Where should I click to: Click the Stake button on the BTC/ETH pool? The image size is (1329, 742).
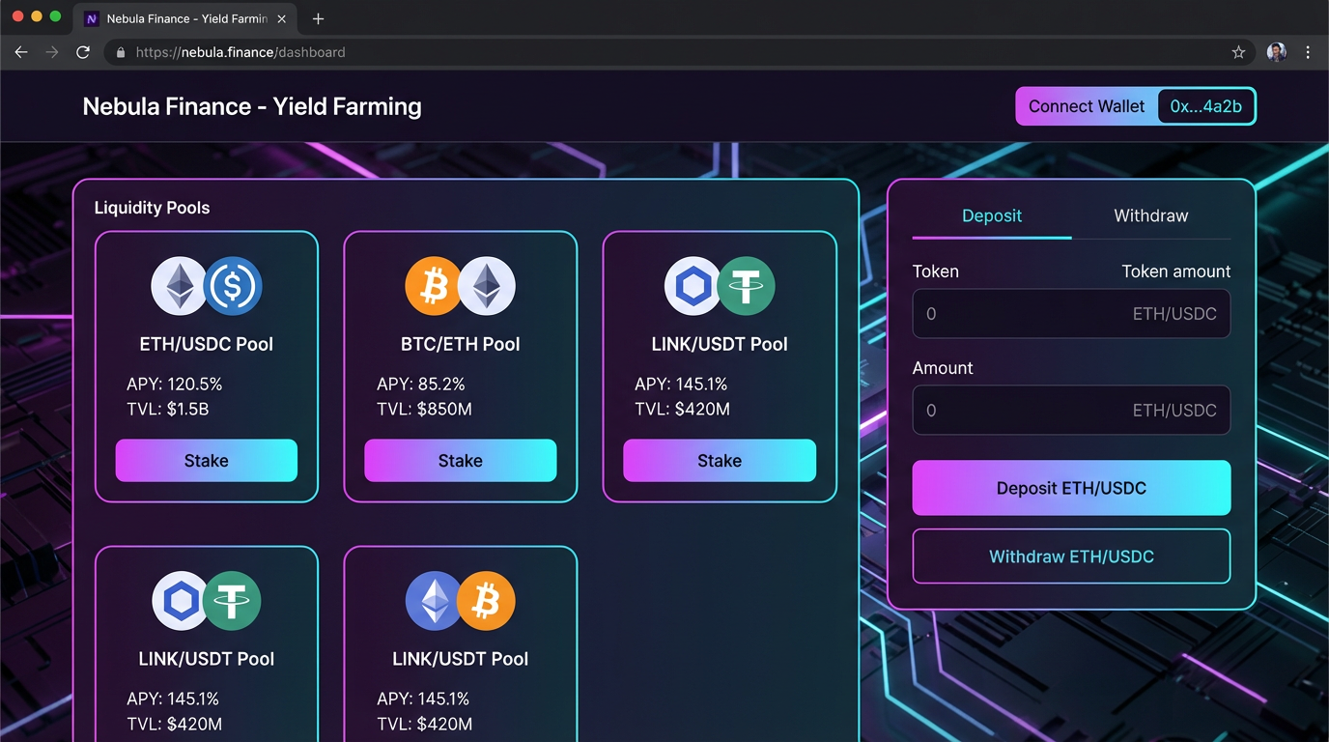point(460,461)
